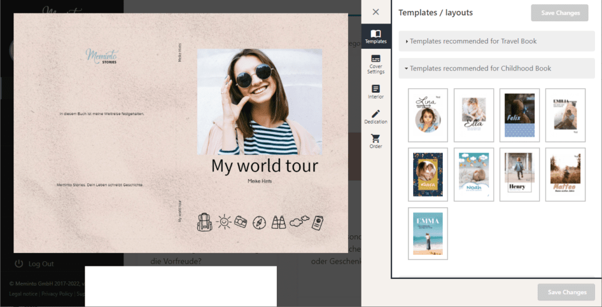Select the Felix template thumbnail
Viewport: 602px width, 307px height.
pos(520,116)
